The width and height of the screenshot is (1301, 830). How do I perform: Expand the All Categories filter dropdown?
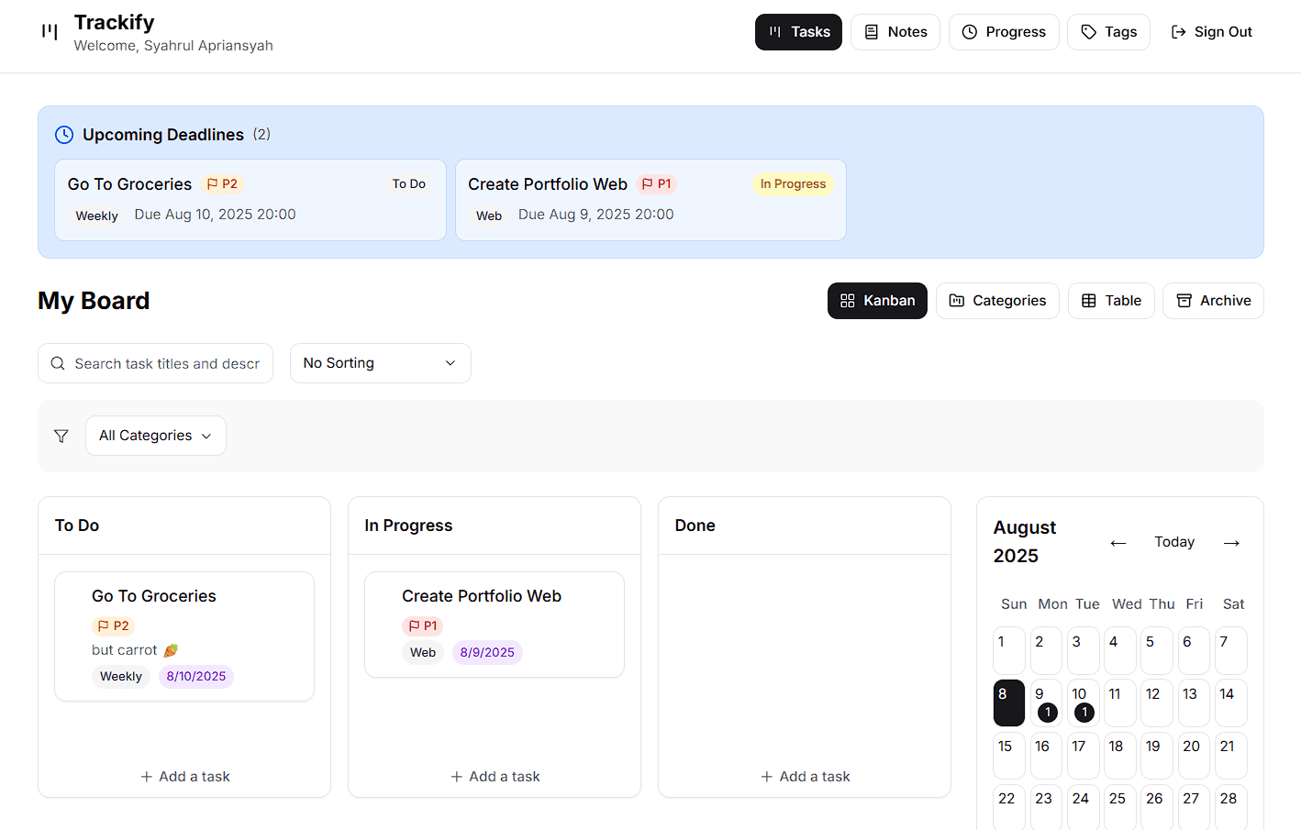tap(155, 436)
